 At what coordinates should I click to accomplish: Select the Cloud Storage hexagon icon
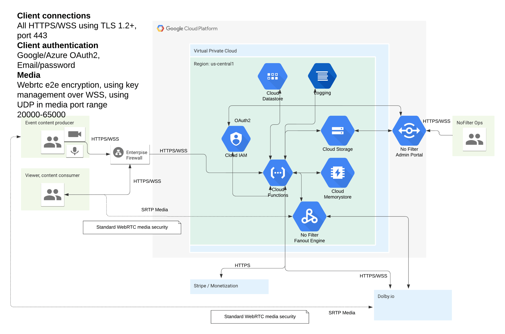point(338,131)
